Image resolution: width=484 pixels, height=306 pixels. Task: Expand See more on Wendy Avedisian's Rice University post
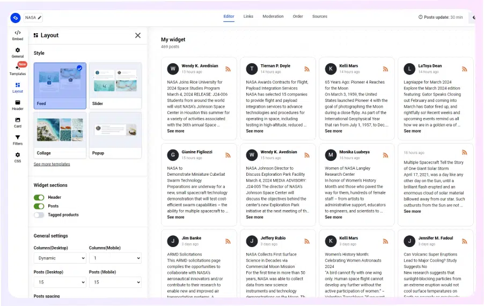pos(175,131)
